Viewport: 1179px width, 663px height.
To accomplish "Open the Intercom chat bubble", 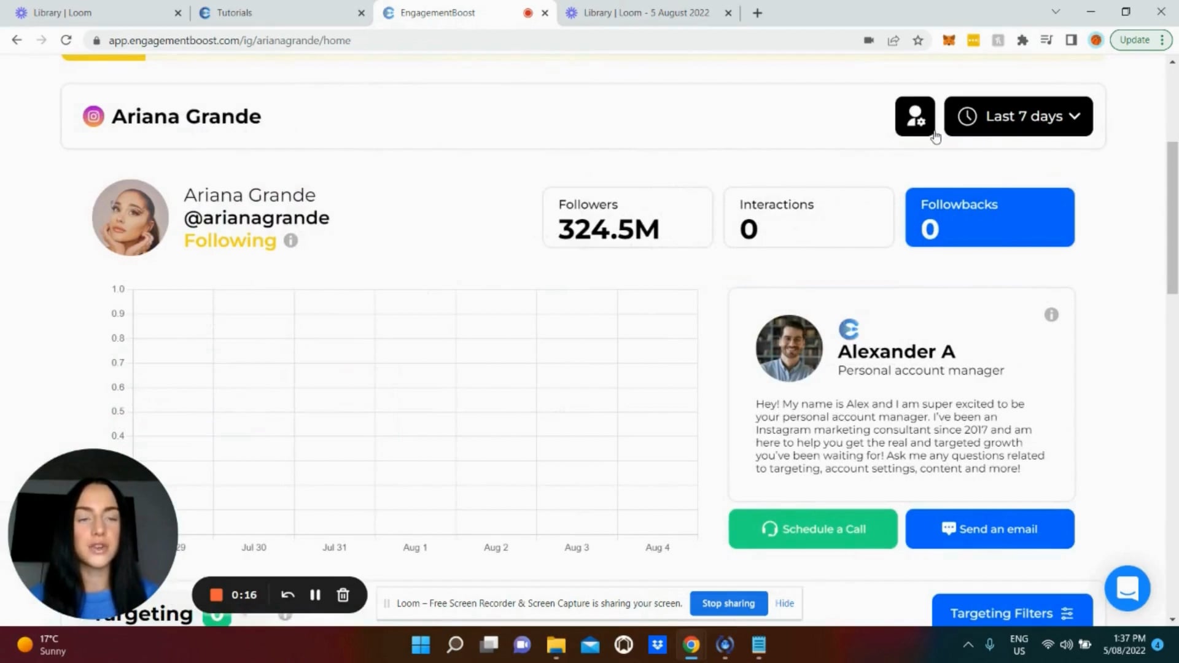I will click(x=1127, y=588).
